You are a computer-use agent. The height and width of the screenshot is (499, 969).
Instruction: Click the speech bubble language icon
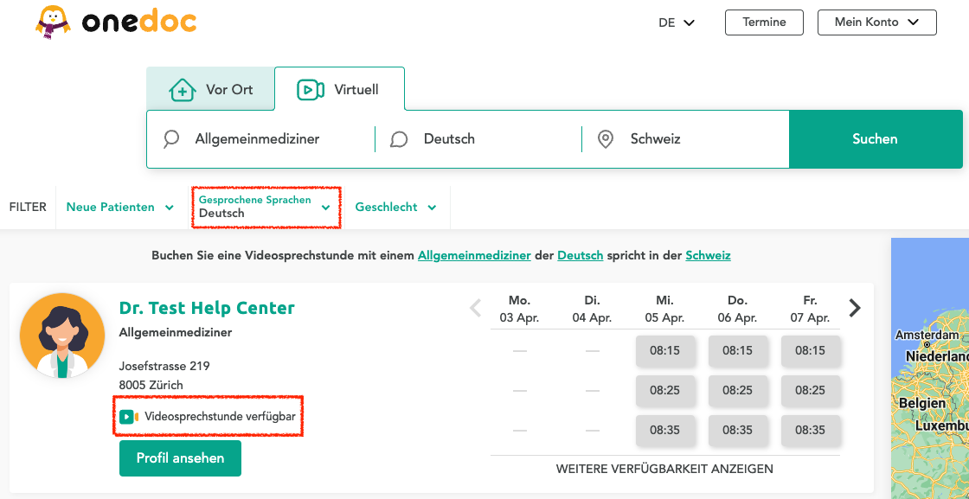coord(399,139)
